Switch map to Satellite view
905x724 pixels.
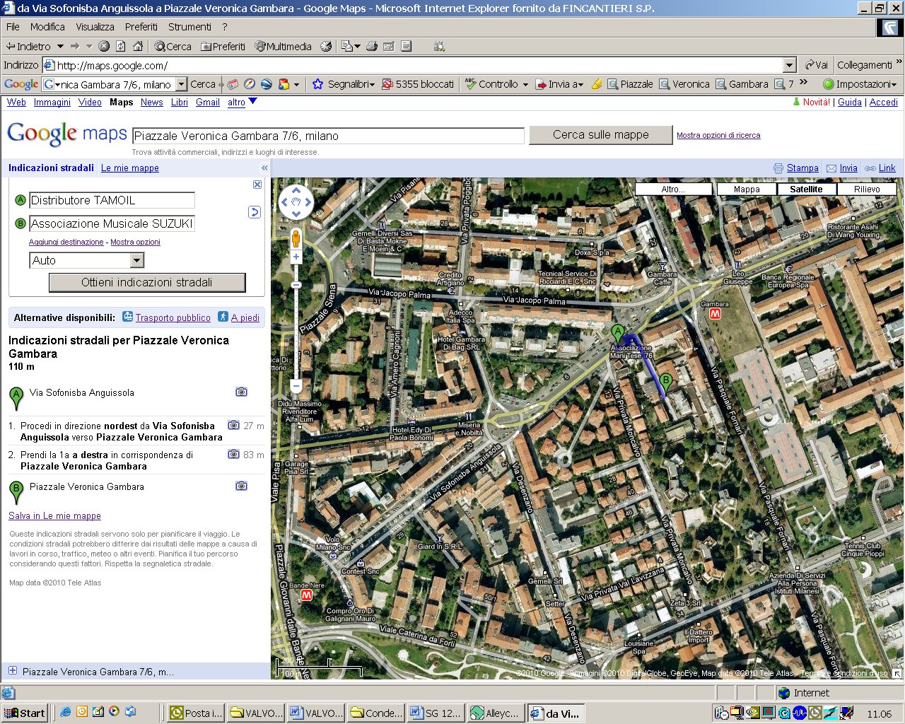click(x=806, y=189)
